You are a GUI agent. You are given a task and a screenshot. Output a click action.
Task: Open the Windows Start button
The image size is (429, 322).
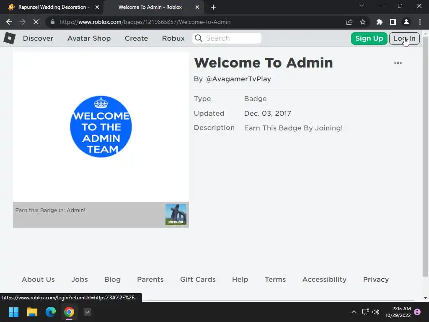13,312
